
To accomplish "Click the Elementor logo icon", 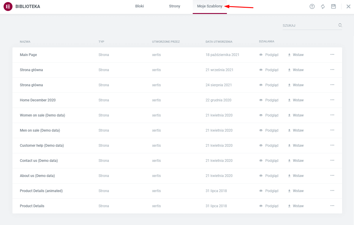I will (8, 7).
